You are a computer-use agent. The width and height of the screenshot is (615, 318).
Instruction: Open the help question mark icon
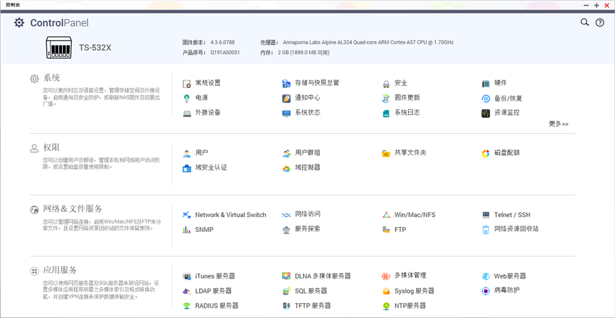coord(600,23)
